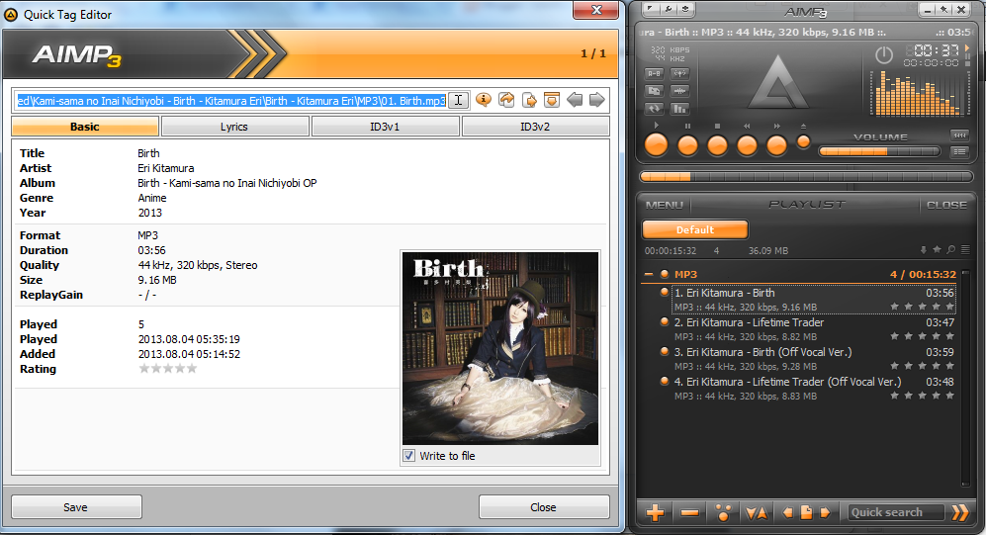Screen dimensions: 986x535
Task: Open the ID3v1 tab
Action: click(x=385, y=127)
